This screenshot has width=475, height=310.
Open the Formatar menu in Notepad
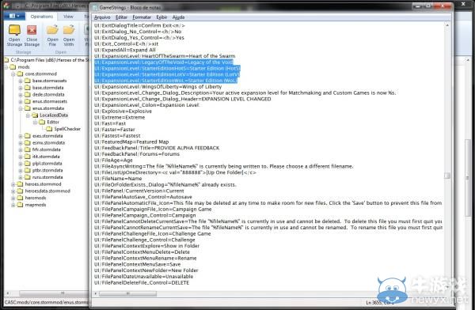click(x=142, y=17)
